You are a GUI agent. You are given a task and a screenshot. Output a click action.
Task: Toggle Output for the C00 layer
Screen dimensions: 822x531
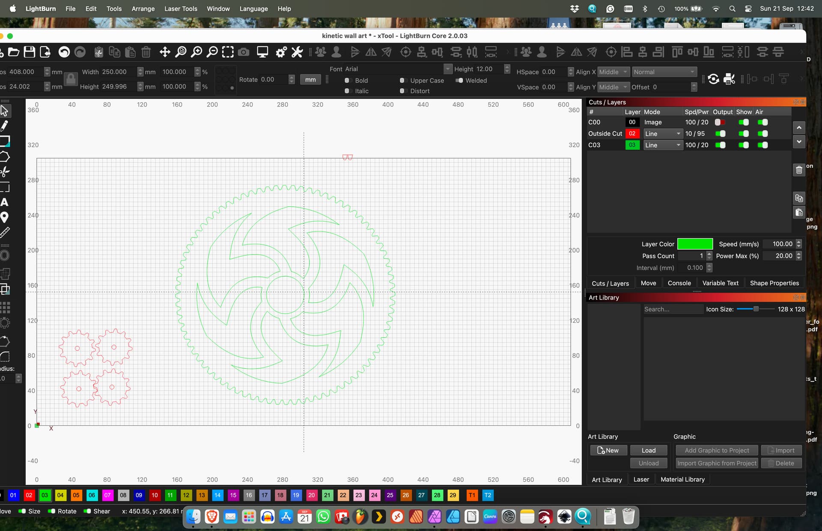point(720,122)
